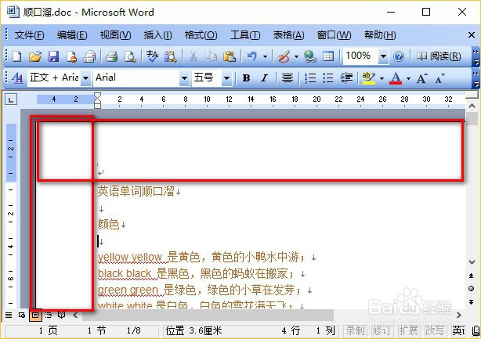Image resolution: width=481 pixels, height=339 pixels.
Task: Open the Select Browse Object circle button
Action: 472,288
